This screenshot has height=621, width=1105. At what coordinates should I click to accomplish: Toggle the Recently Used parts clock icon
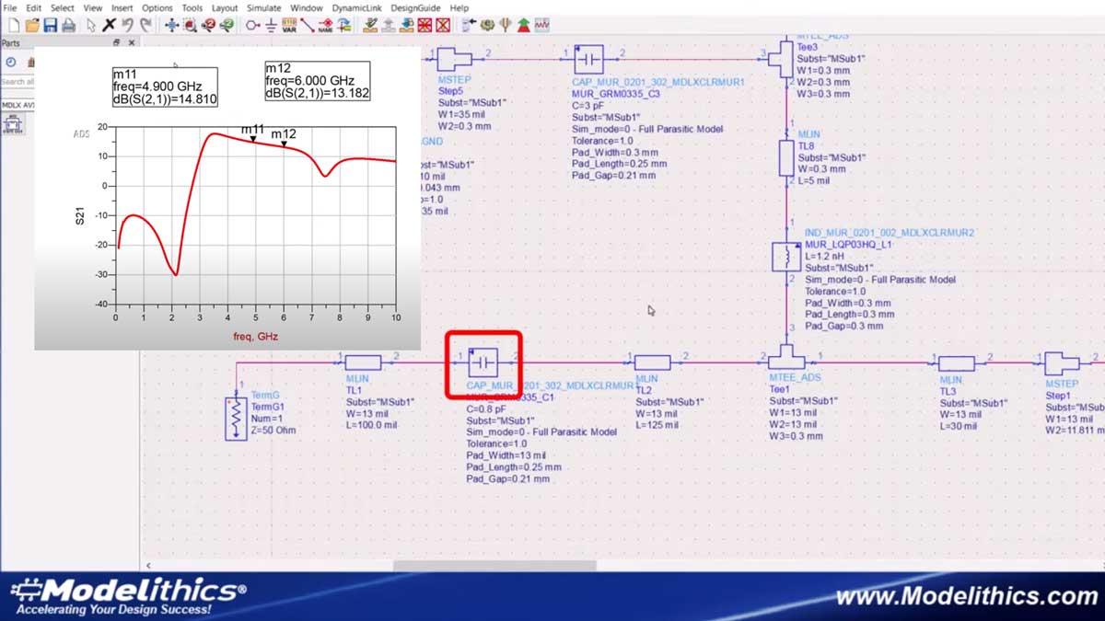pos(10,62)
